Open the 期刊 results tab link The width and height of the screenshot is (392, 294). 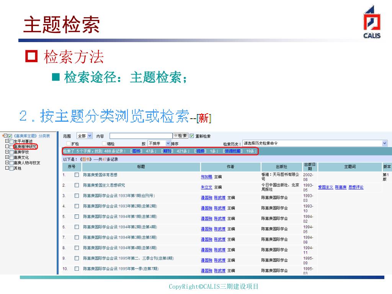click(167, 151)
